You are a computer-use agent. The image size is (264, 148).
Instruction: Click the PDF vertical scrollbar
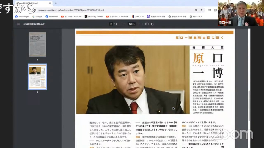(x=249, y=106)
